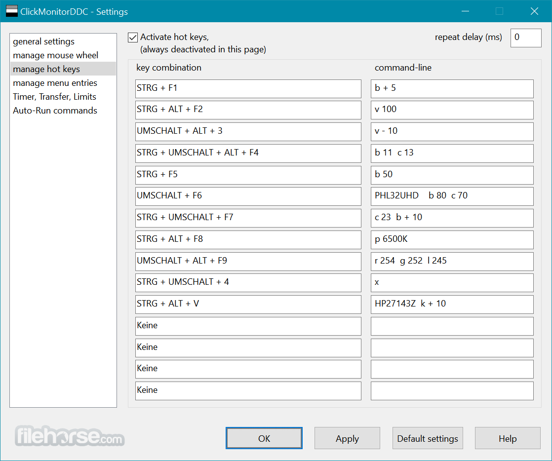This screenshot has width=552, height=461.
Task: Select manage hot keys in sidebar
Action: 63,69
